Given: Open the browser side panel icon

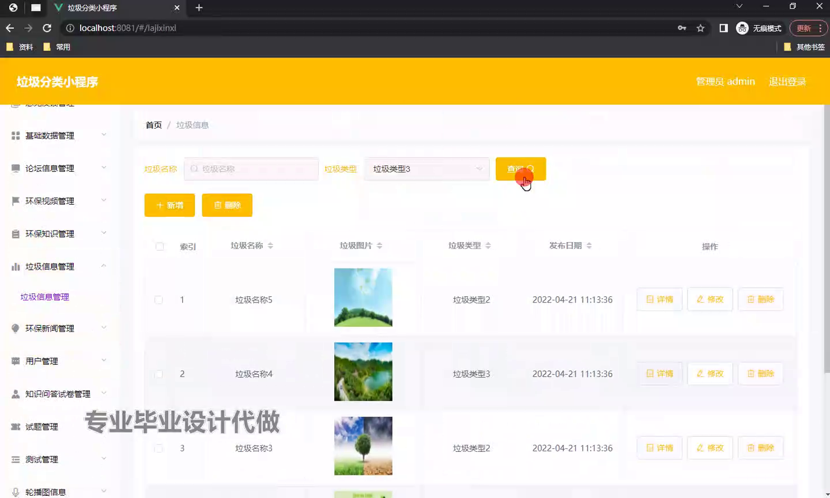Looking at the screenshot, I should (x=723, y=28).
